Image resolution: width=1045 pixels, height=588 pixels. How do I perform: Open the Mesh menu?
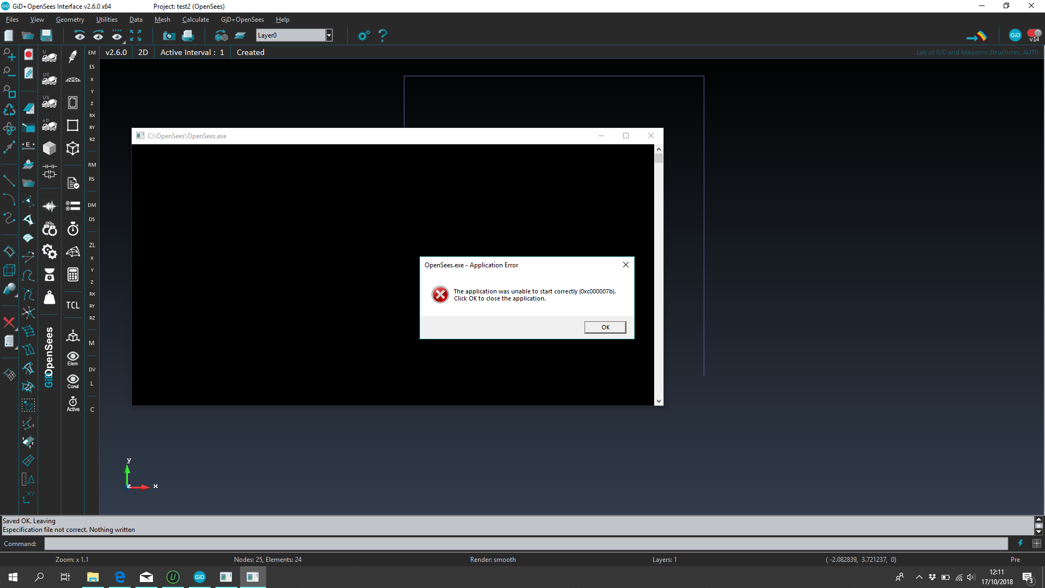162,20
